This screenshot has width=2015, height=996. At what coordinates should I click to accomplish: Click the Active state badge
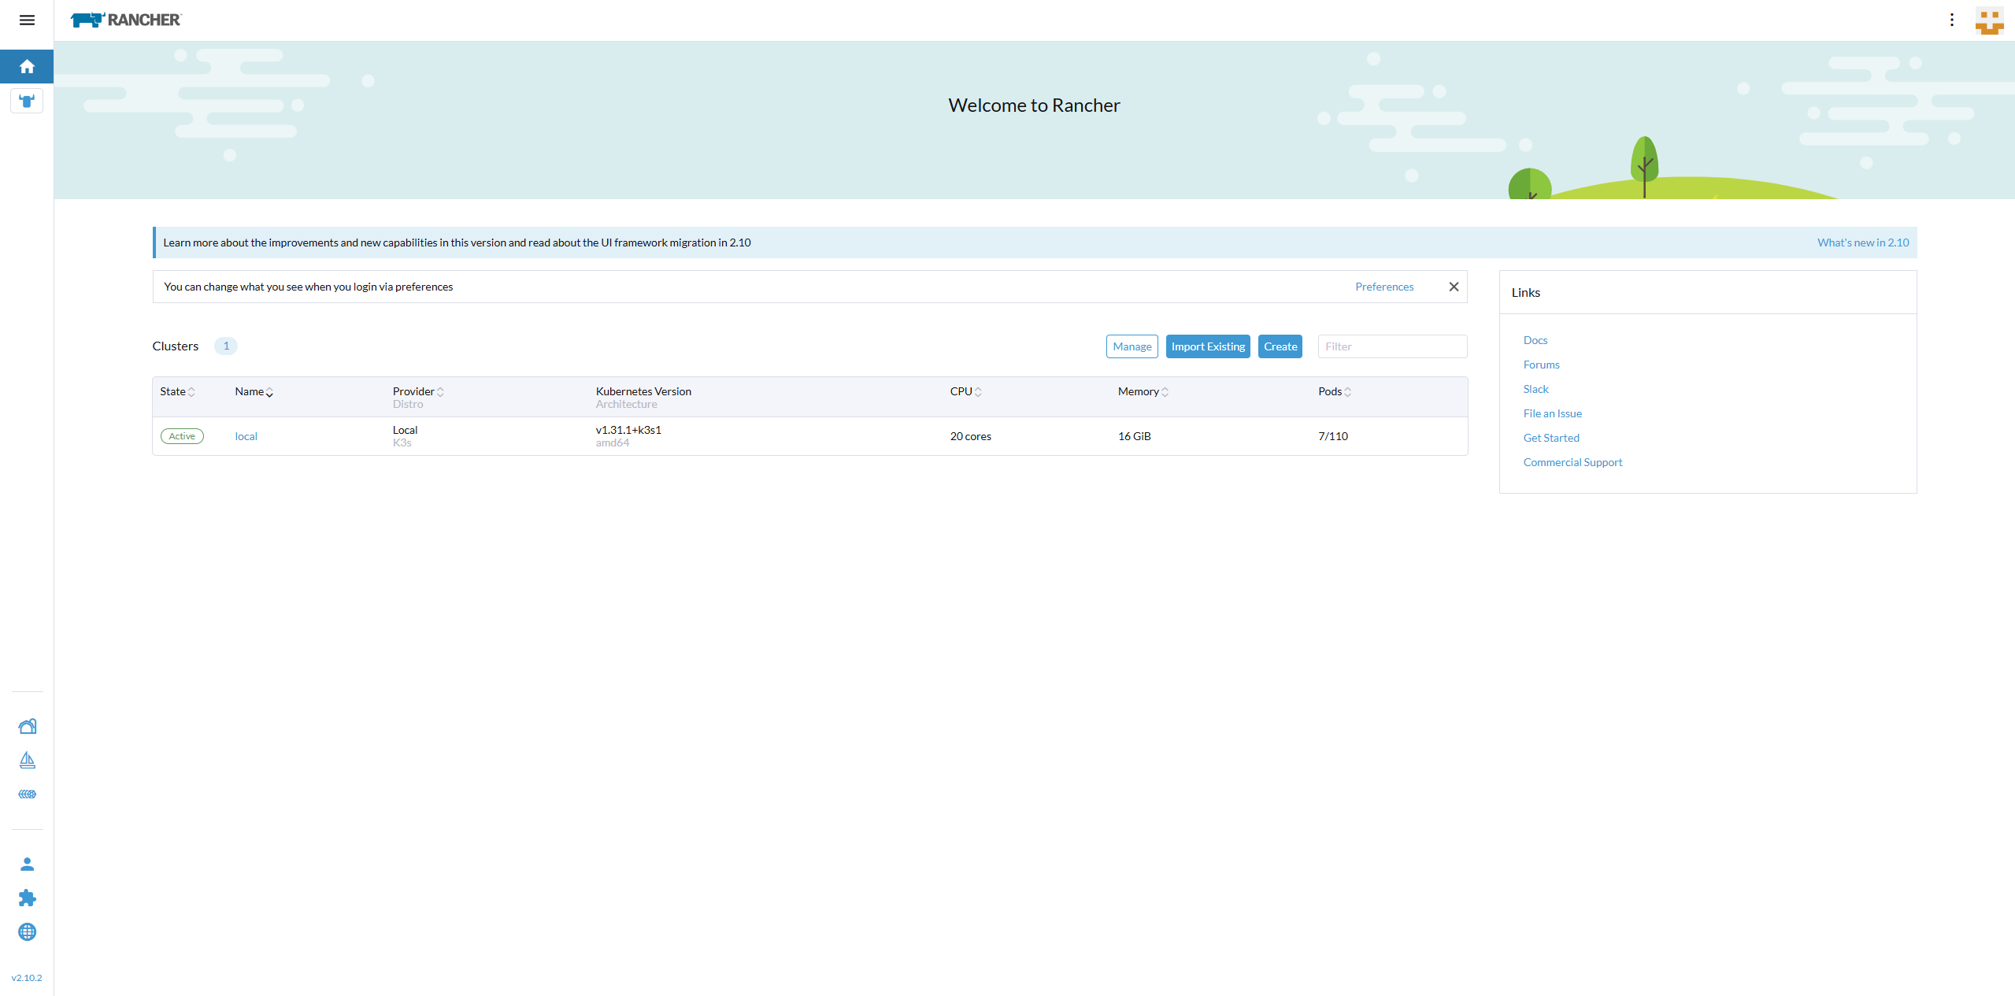[x=182, y=436]
